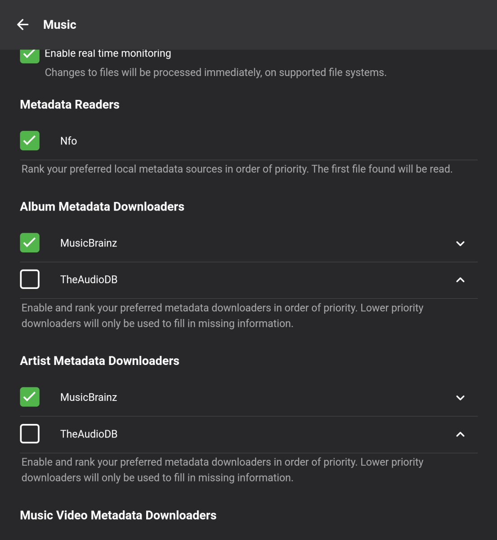Move TheAudioDB up in Artist Metadata Downloaders
The height and width of the screenshot is (540, 497).
point(460,434)
